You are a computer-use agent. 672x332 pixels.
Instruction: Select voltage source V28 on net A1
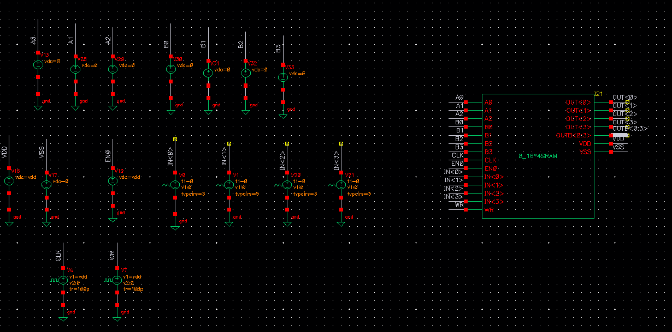pyautogui.click(x=75, y=69)
